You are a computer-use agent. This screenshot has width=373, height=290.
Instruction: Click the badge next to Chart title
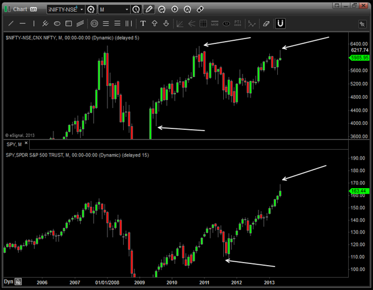tap(34, 9)
